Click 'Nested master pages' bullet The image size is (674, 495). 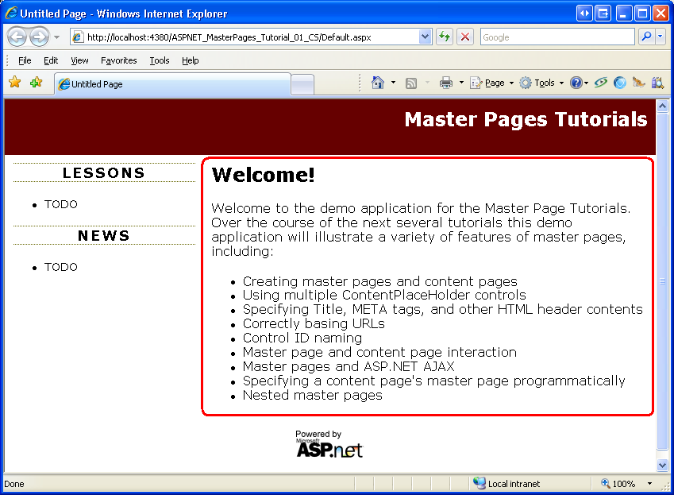click(313, 395)
